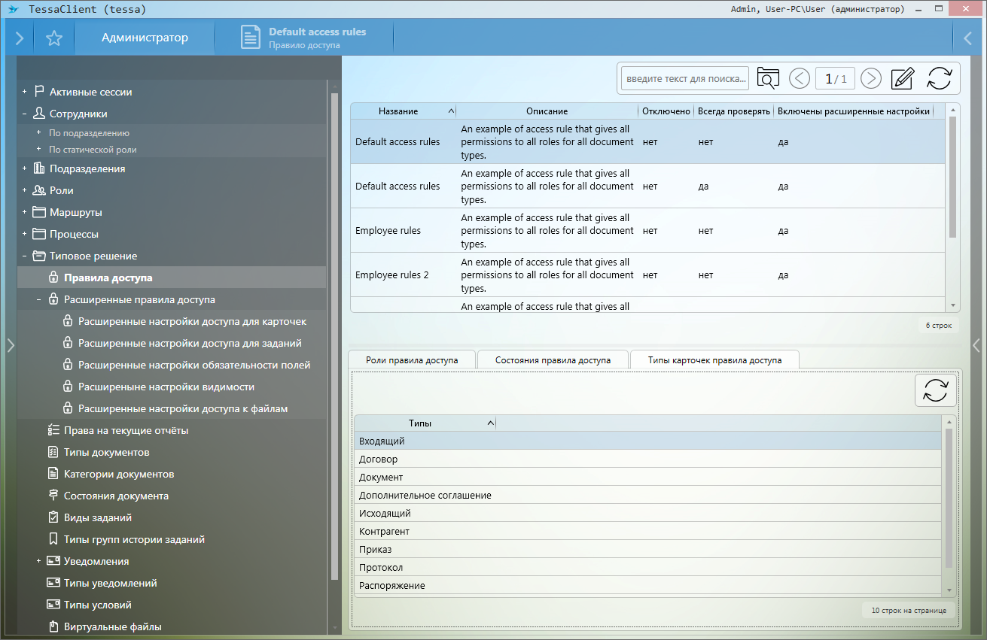Image resolution: width=987 pixels, height=640 pixels.
Task: Sort table by Отключено column
Action: click(x=666, y=111)
